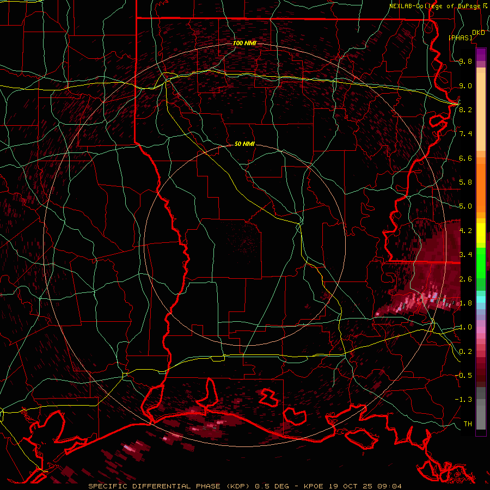The width and height of the screenshot is (490, 490).
Task: Click the "100 NMI" range ring label
Action: pos(244,43)
